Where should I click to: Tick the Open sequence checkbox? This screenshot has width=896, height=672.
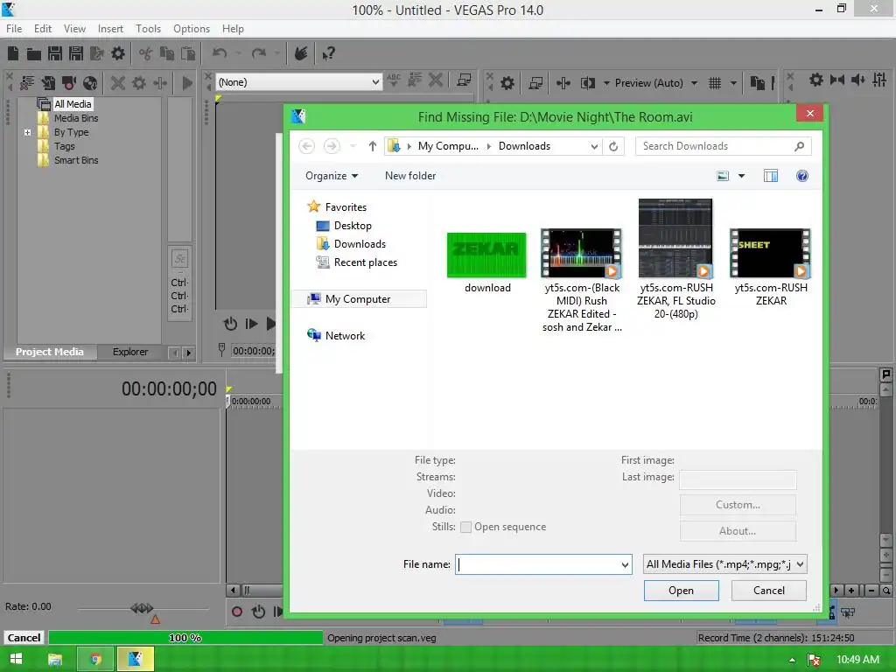465,527
